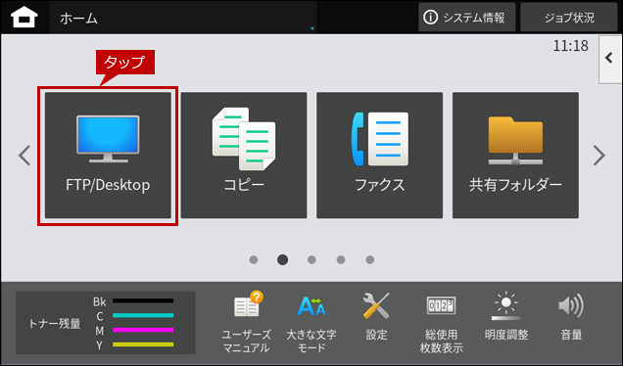The width and height of the screenshot is (623, 366).
Task: Open 明度調整 brightness adjustment
Action: pos(506,317)
